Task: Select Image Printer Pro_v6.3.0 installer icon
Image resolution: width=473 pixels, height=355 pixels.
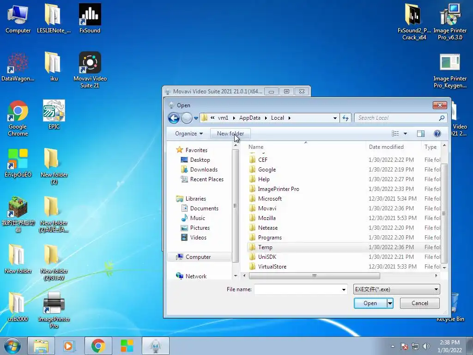Action: [x=450, y=22]
